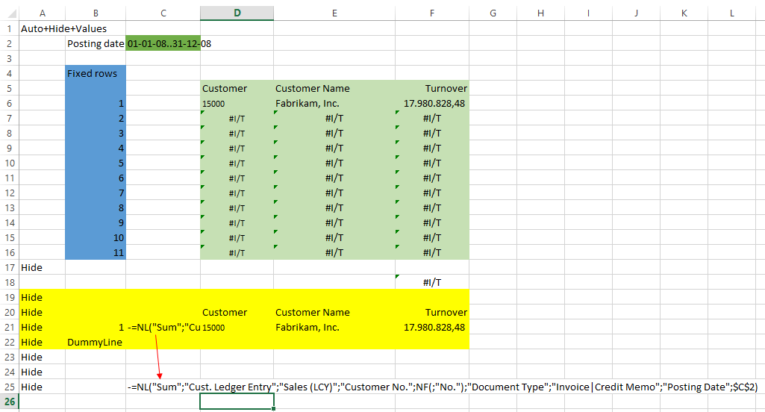Select Customer header in yellow row 20
This screenshot has height=412, width=765.
(x=237, y=313)
